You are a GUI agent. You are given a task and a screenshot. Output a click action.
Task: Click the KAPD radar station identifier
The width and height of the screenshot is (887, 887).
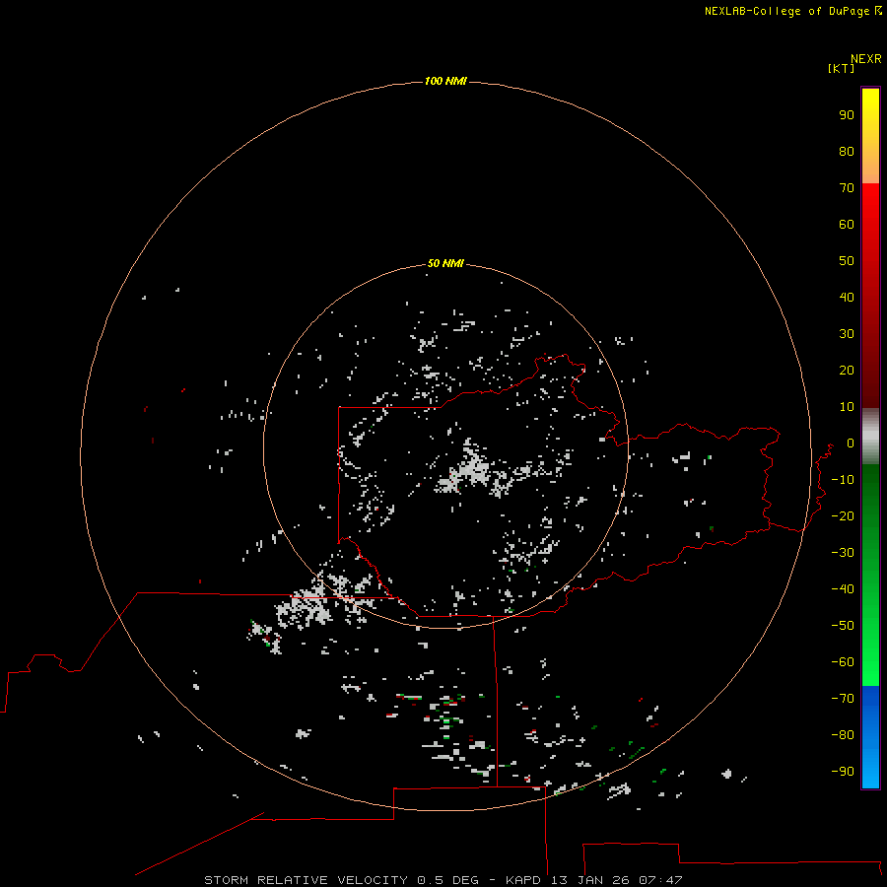click(x=524, y=880)
